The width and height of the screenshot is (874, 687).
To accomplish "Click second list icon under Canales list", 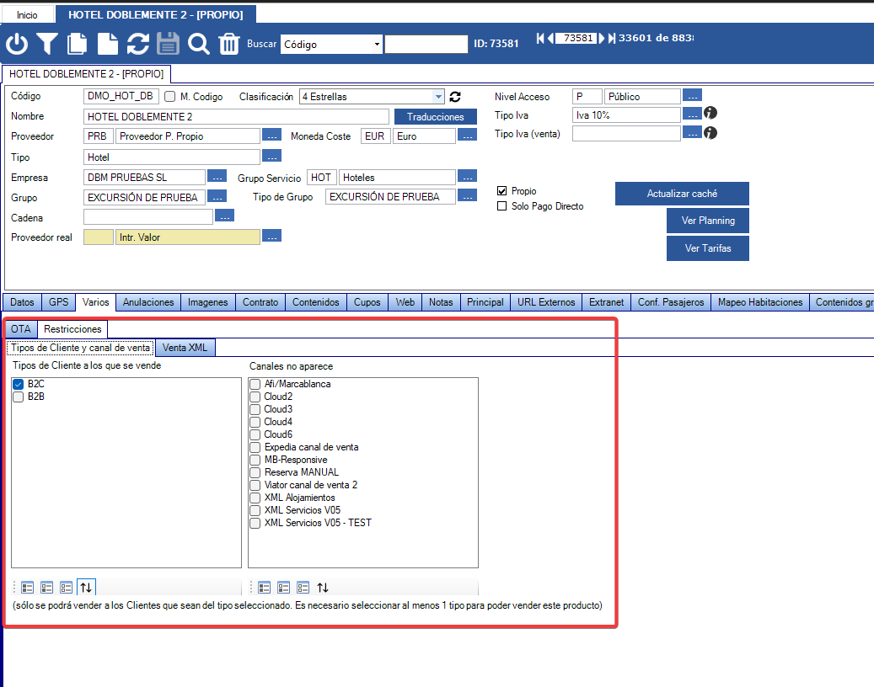I will point(284,587).
